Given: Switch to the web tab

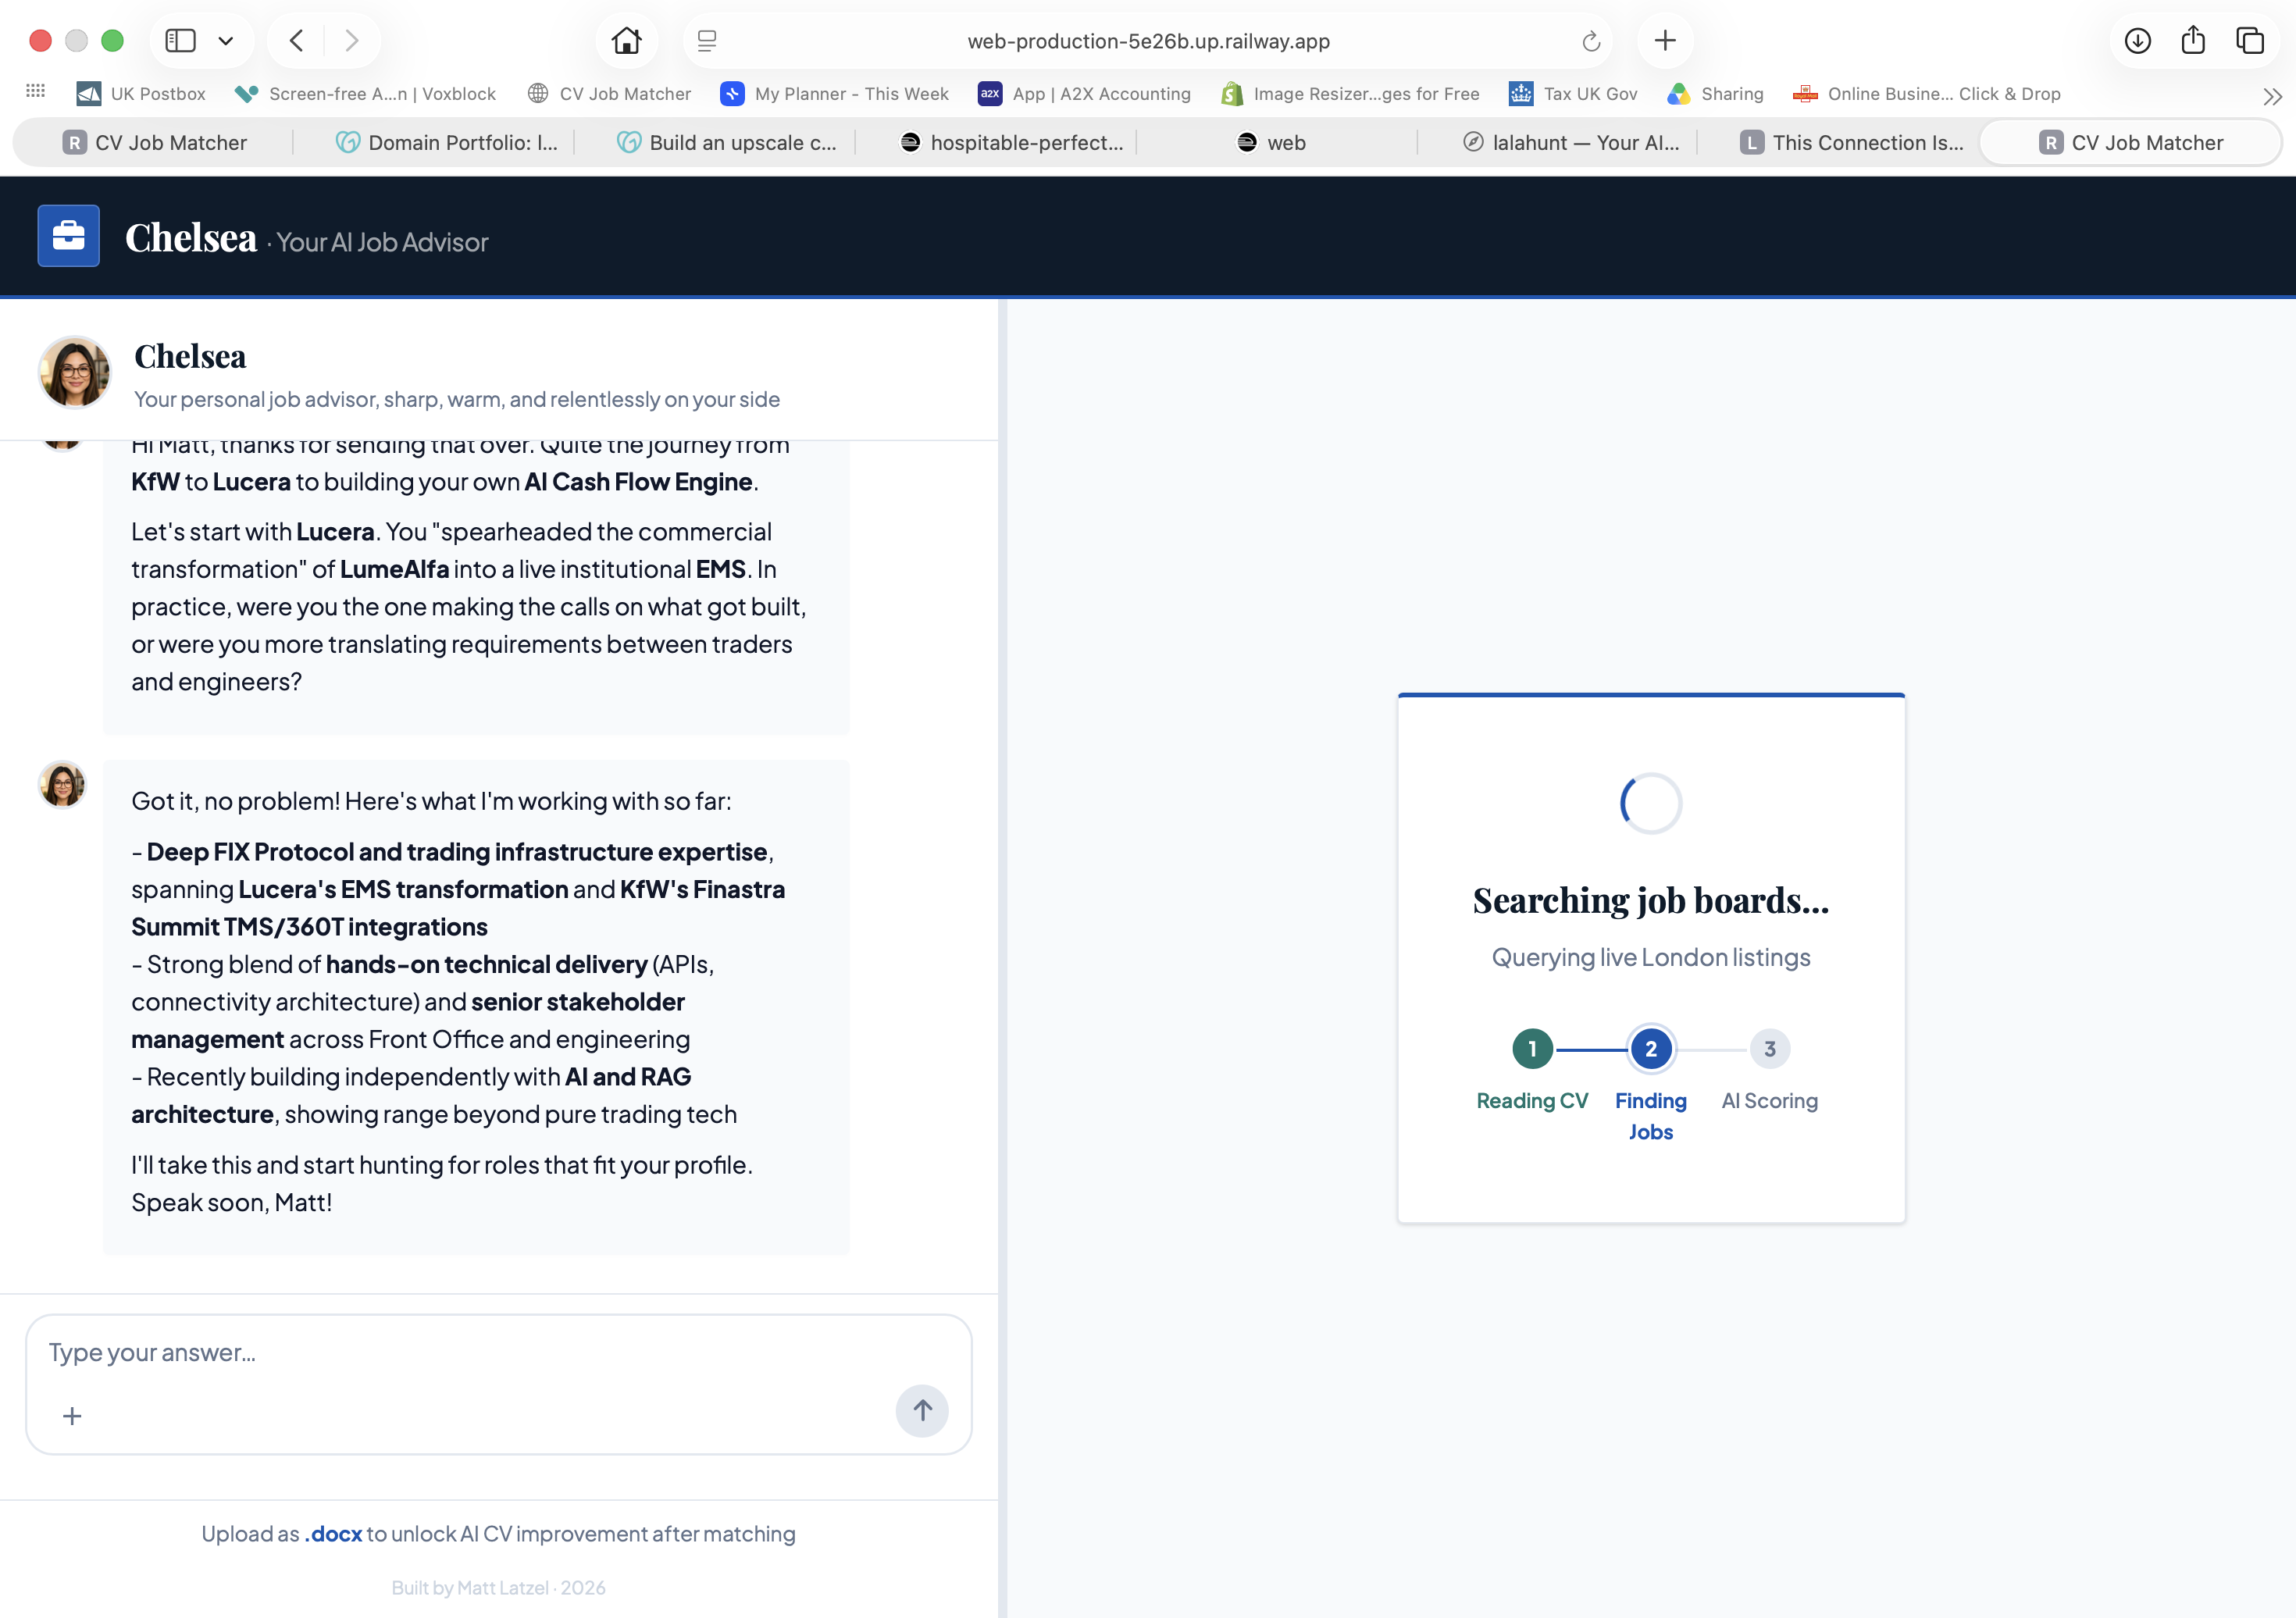Looking at the screenshot, I should pos(1272,143).
